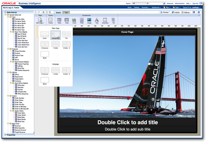Insert a Table component
This screenshot has height=142, width=206.
point(59,21)
